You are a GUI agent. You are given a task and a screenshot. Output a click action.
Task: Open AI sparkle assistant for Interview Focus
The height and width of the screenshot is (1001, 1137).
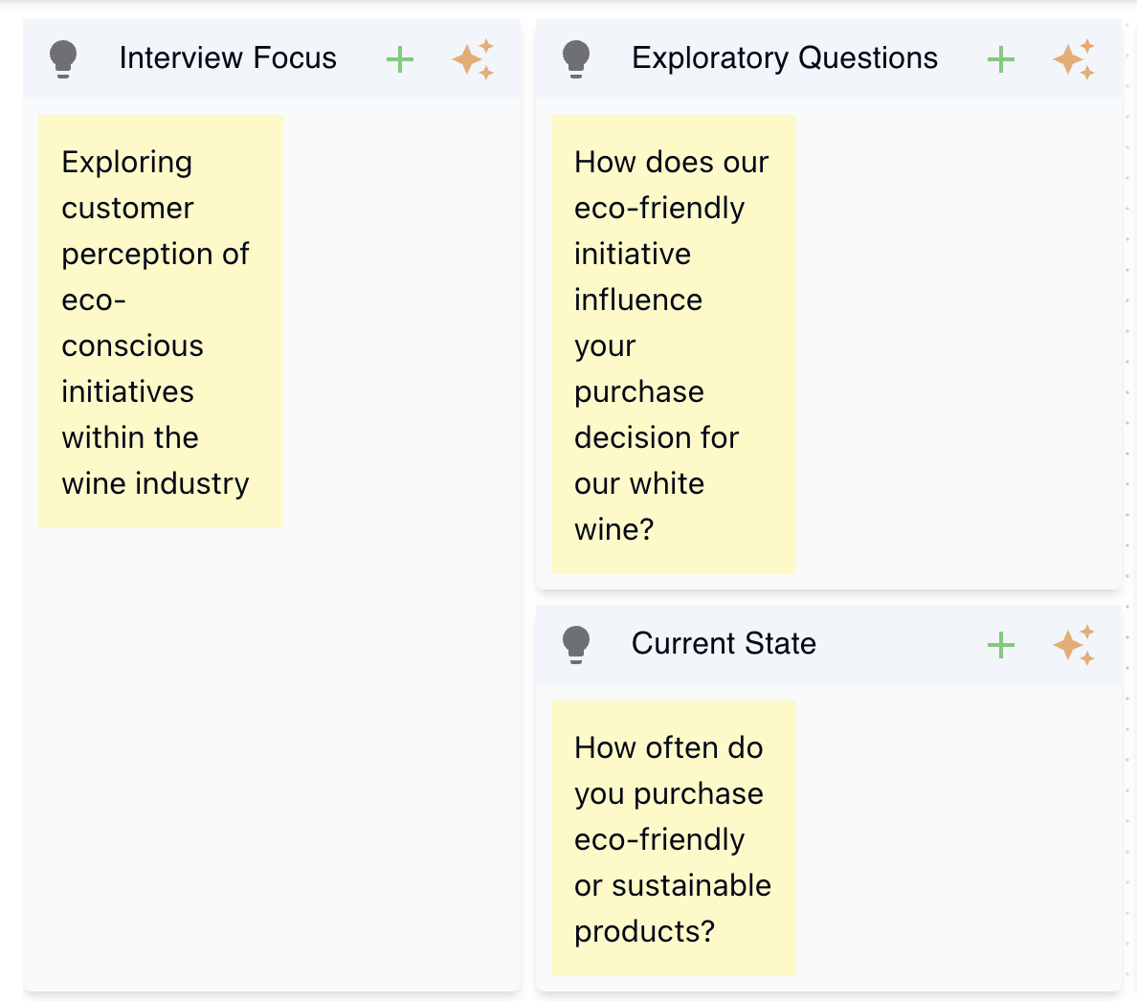474,57
